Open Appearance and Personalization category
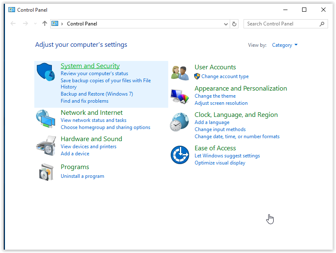The height and width of the screenshot is (253, 336). click(241, 89)
